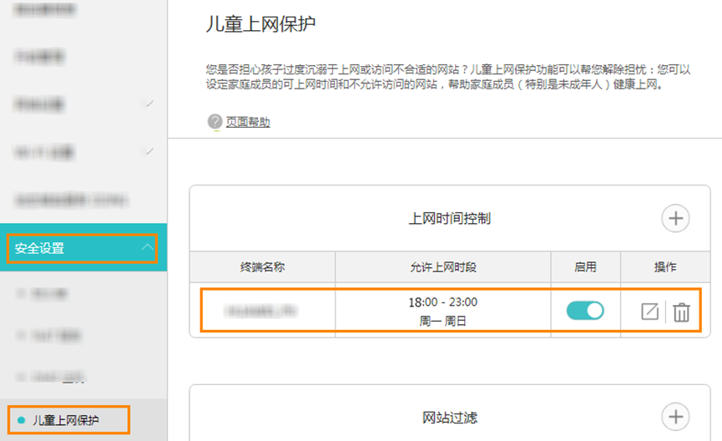Click the question mark help icon
Viewport: 722px width, 441px height.
(x=215, y=122)
